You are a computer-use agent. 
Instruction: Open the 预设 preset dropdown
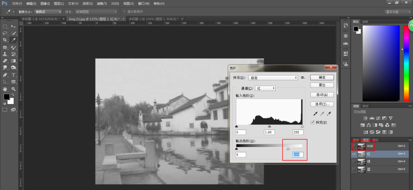point(273,77)
